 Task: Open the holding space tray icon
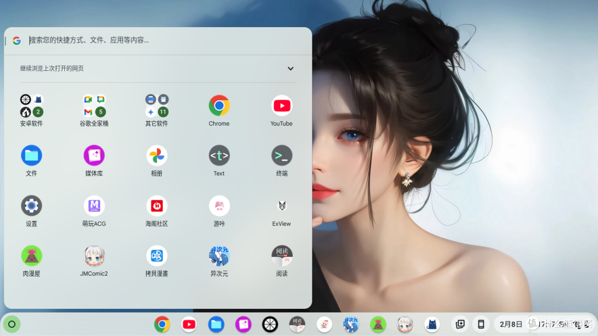tap(460, 324)
